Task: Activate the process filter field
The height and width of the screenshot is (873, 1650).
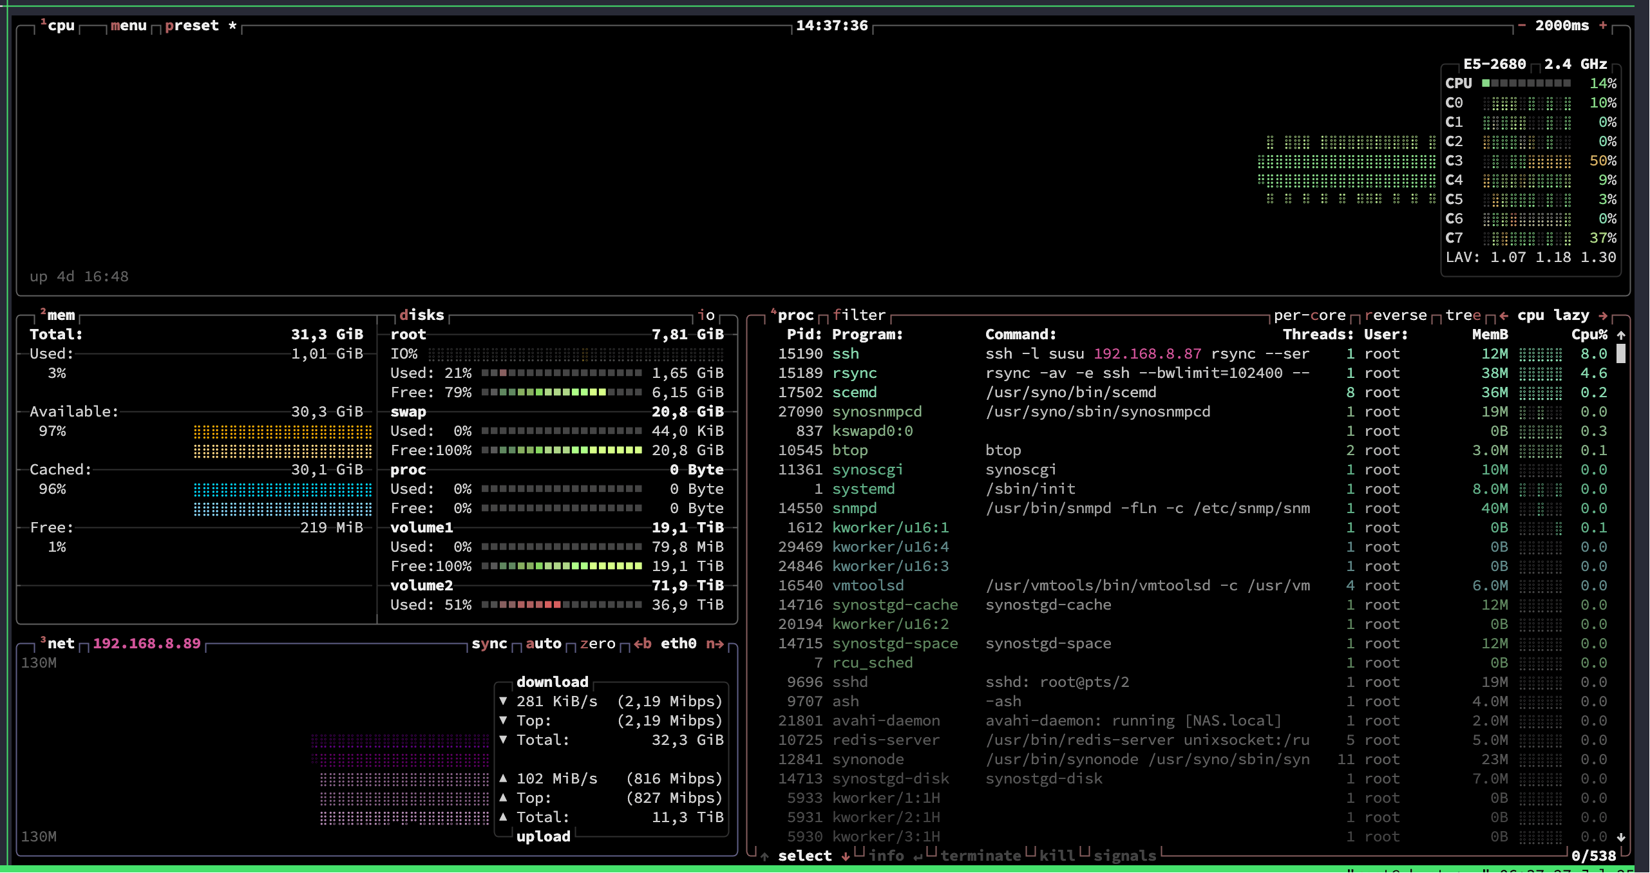Action: pos(859,315)
